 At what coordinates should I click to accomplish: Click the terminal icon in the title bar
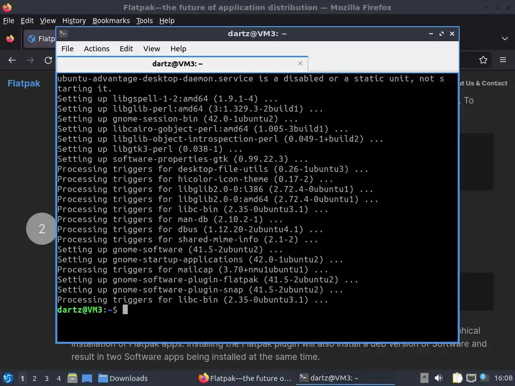click(63, 34)
